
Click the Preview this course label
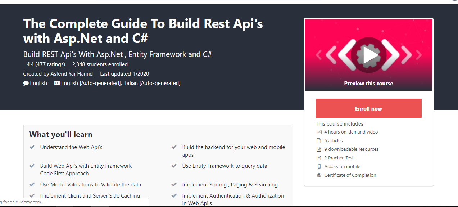tap(368, 84)
